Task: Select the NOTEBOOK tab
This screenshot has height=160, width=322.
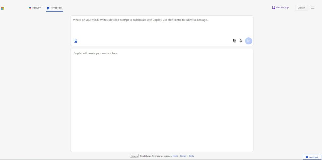Action: click(x=54, y=8)
